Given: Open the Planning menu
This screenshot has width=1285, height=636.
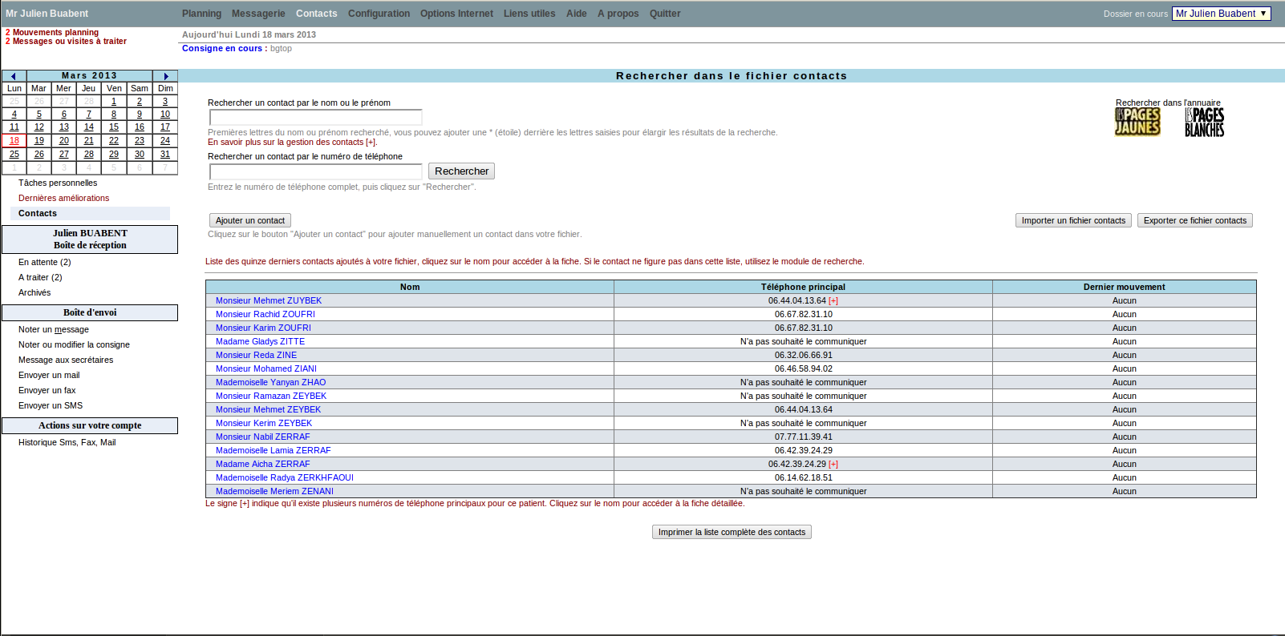Looking at the screenshot, I should pyautogui.click(x=201, y=14).
